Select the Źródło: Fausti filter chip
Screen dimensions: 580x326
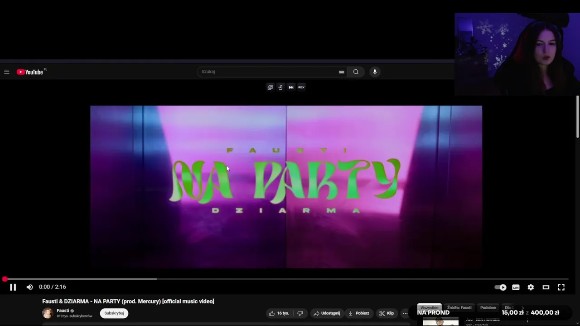click(x=459, y=307)
